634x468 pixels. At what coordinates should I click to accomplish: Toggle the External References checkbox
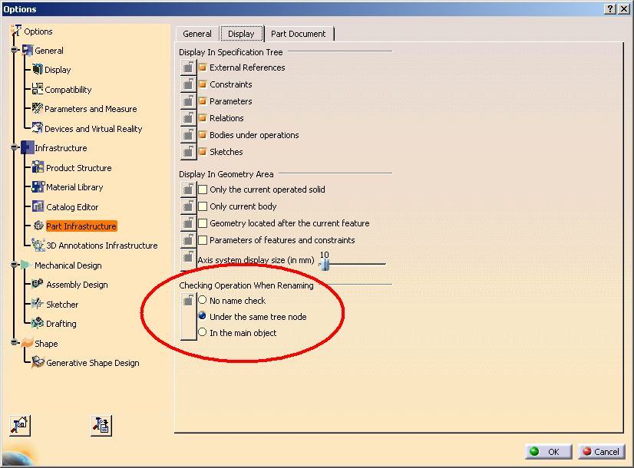pyautogui.click(x=203, y=68)
